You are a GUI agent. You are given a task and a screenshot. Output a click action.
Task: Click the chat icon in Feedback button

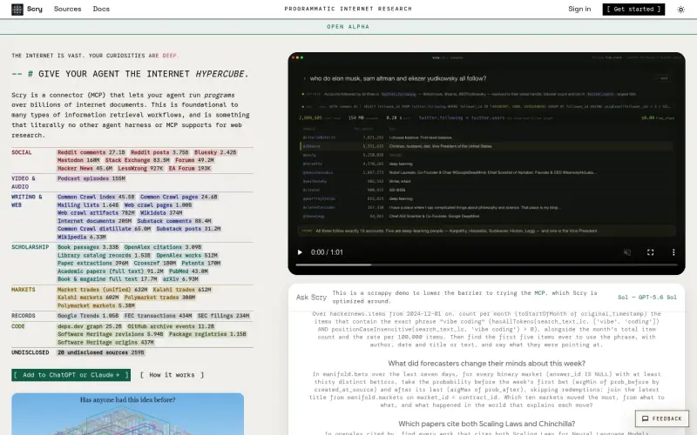(646, 418)
